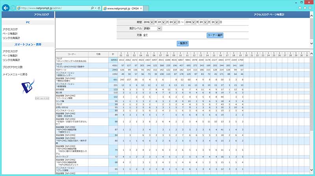The image size is (315, 176).
Task: Click the スマートフォン・携帯 section heading
Action: 28,44
